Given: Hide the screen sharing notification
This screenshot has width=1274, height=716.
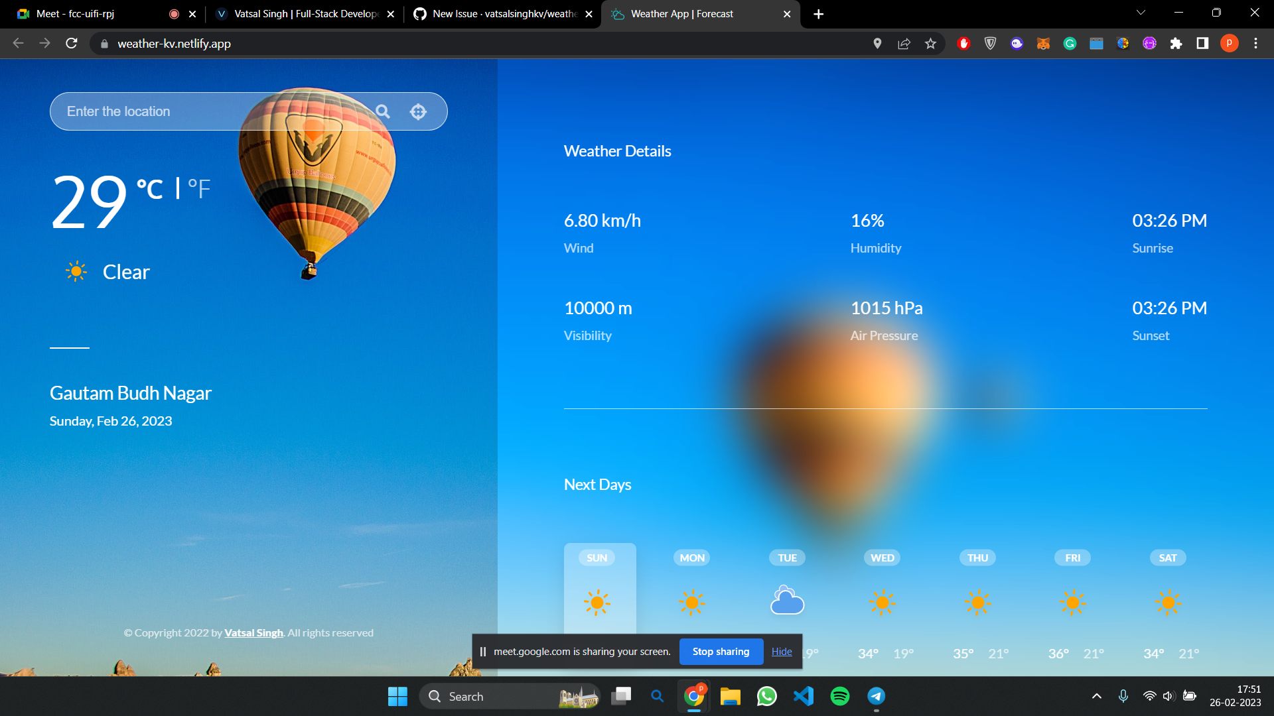Looking at the screenshot, I should (782, 652).
